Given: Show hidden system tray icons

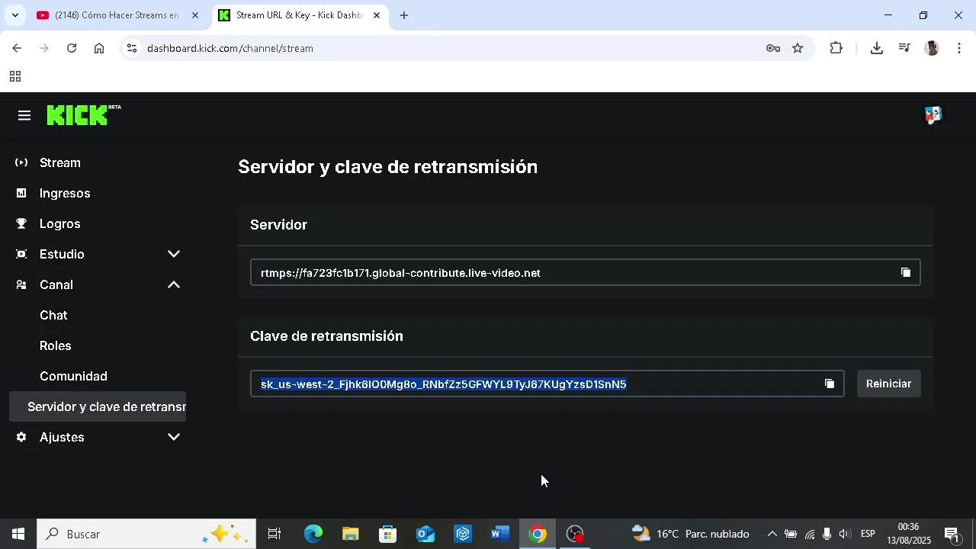Looking at the screenshot, I should [x=772, y=534].
